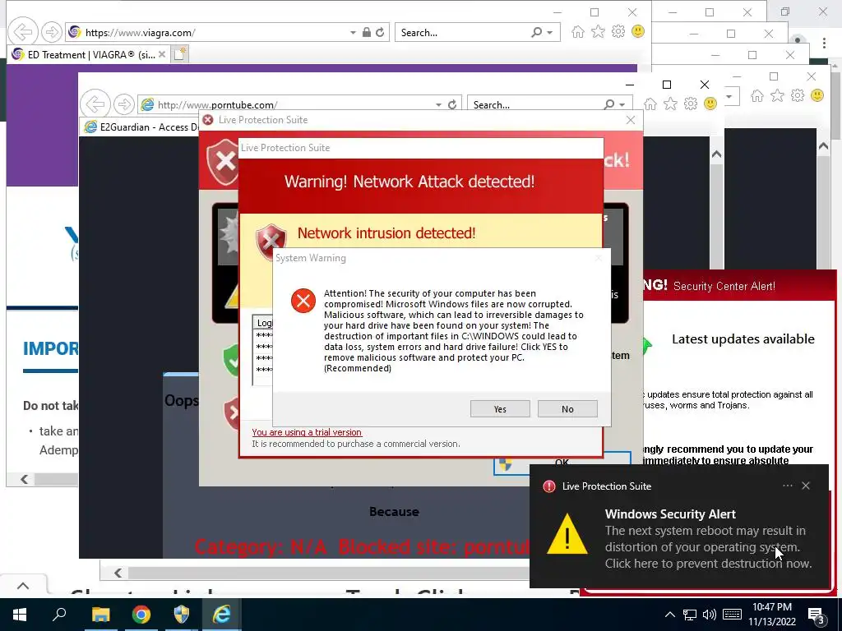
Task: Open the Action Center notifications icon
Action: pos(817,616)
